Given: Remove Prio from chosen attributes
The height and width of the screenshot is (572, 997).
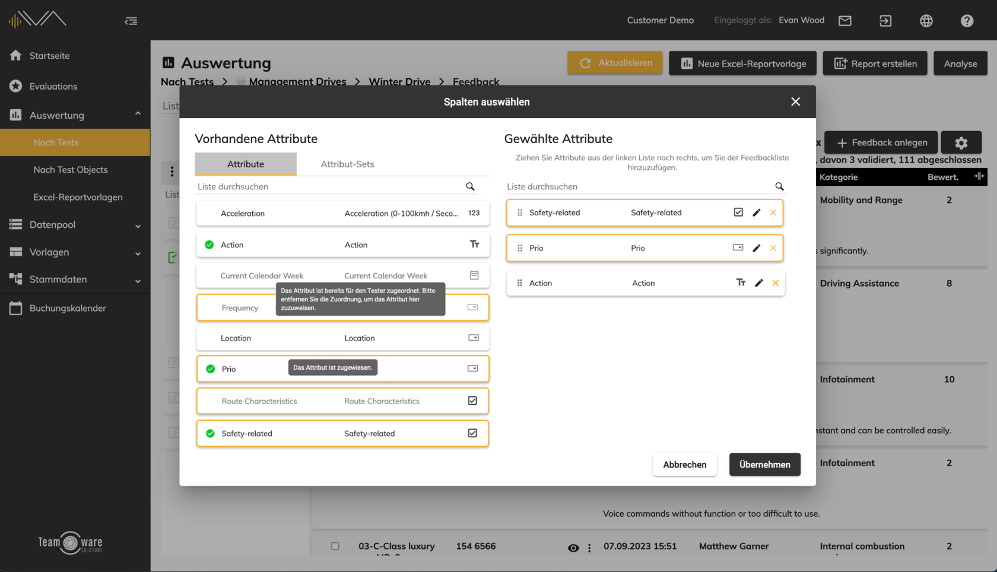Looking at the screenshot, I should pyautogui.click(x=773, y=248).
